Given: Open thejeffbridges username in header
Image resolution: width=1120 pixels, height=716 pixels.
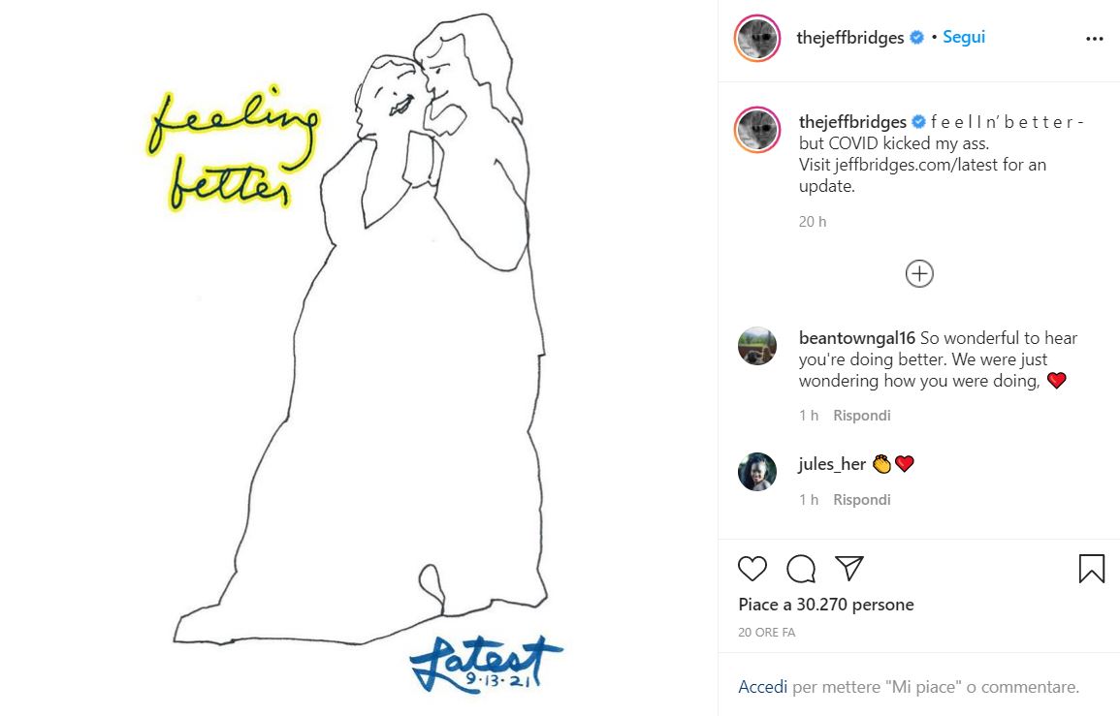Looking at the screenshot, I should point(850,37).
